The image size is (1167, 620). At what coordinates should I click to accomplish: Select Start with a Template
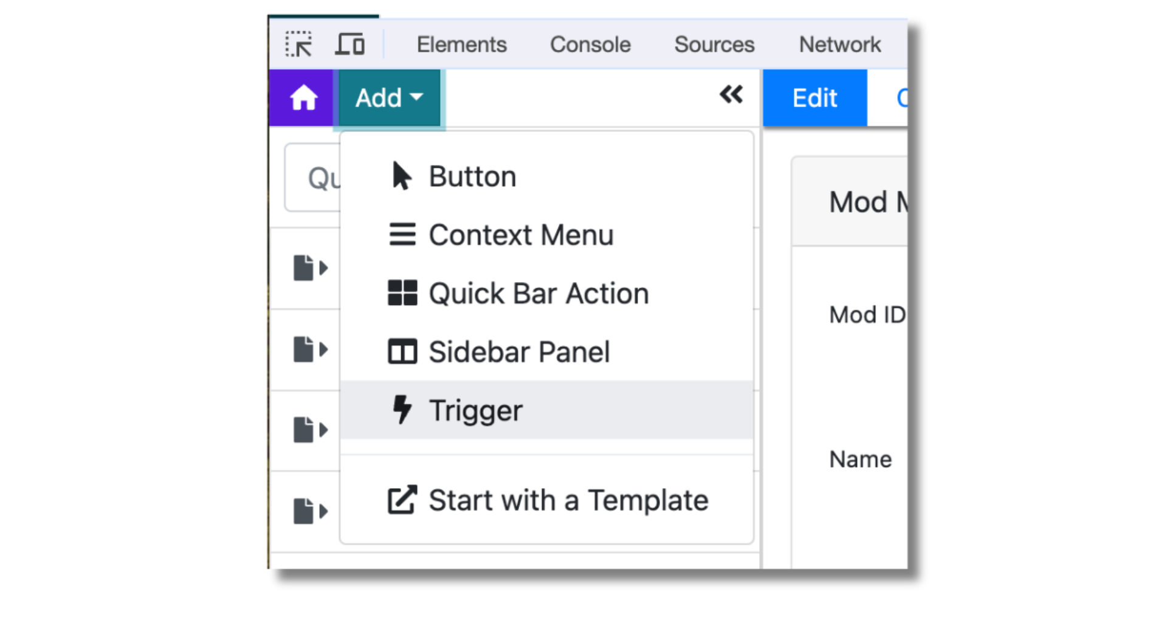point(568,500)
